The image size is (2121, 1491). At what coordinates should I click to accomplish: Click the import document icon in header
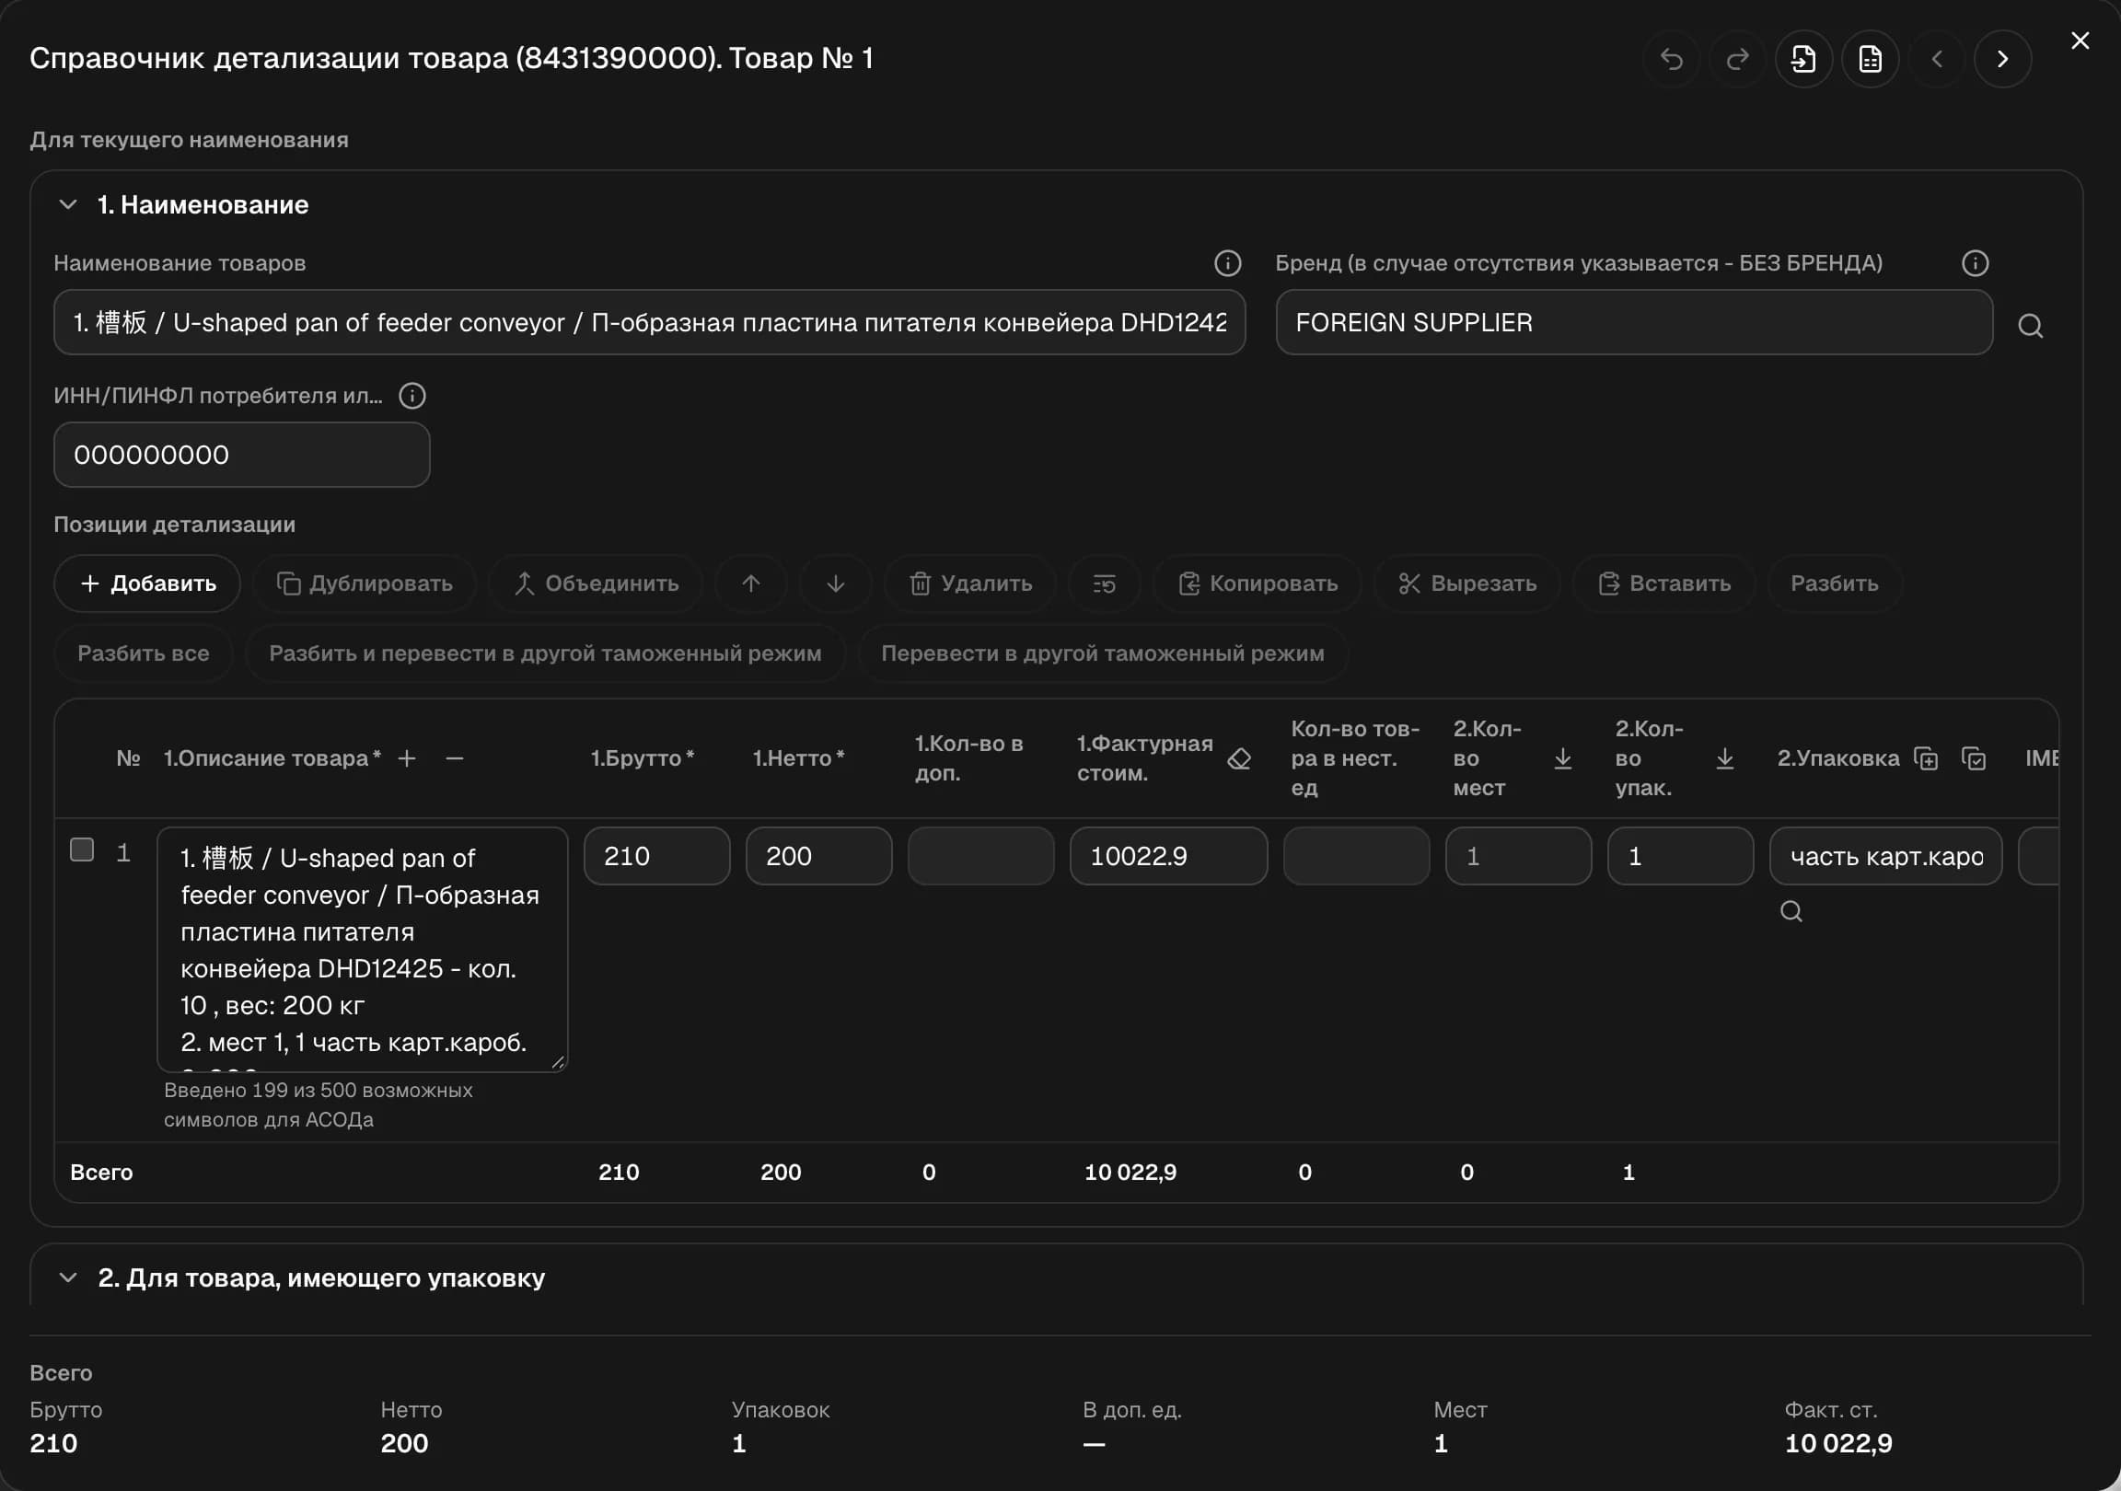tap(1803, 59)
